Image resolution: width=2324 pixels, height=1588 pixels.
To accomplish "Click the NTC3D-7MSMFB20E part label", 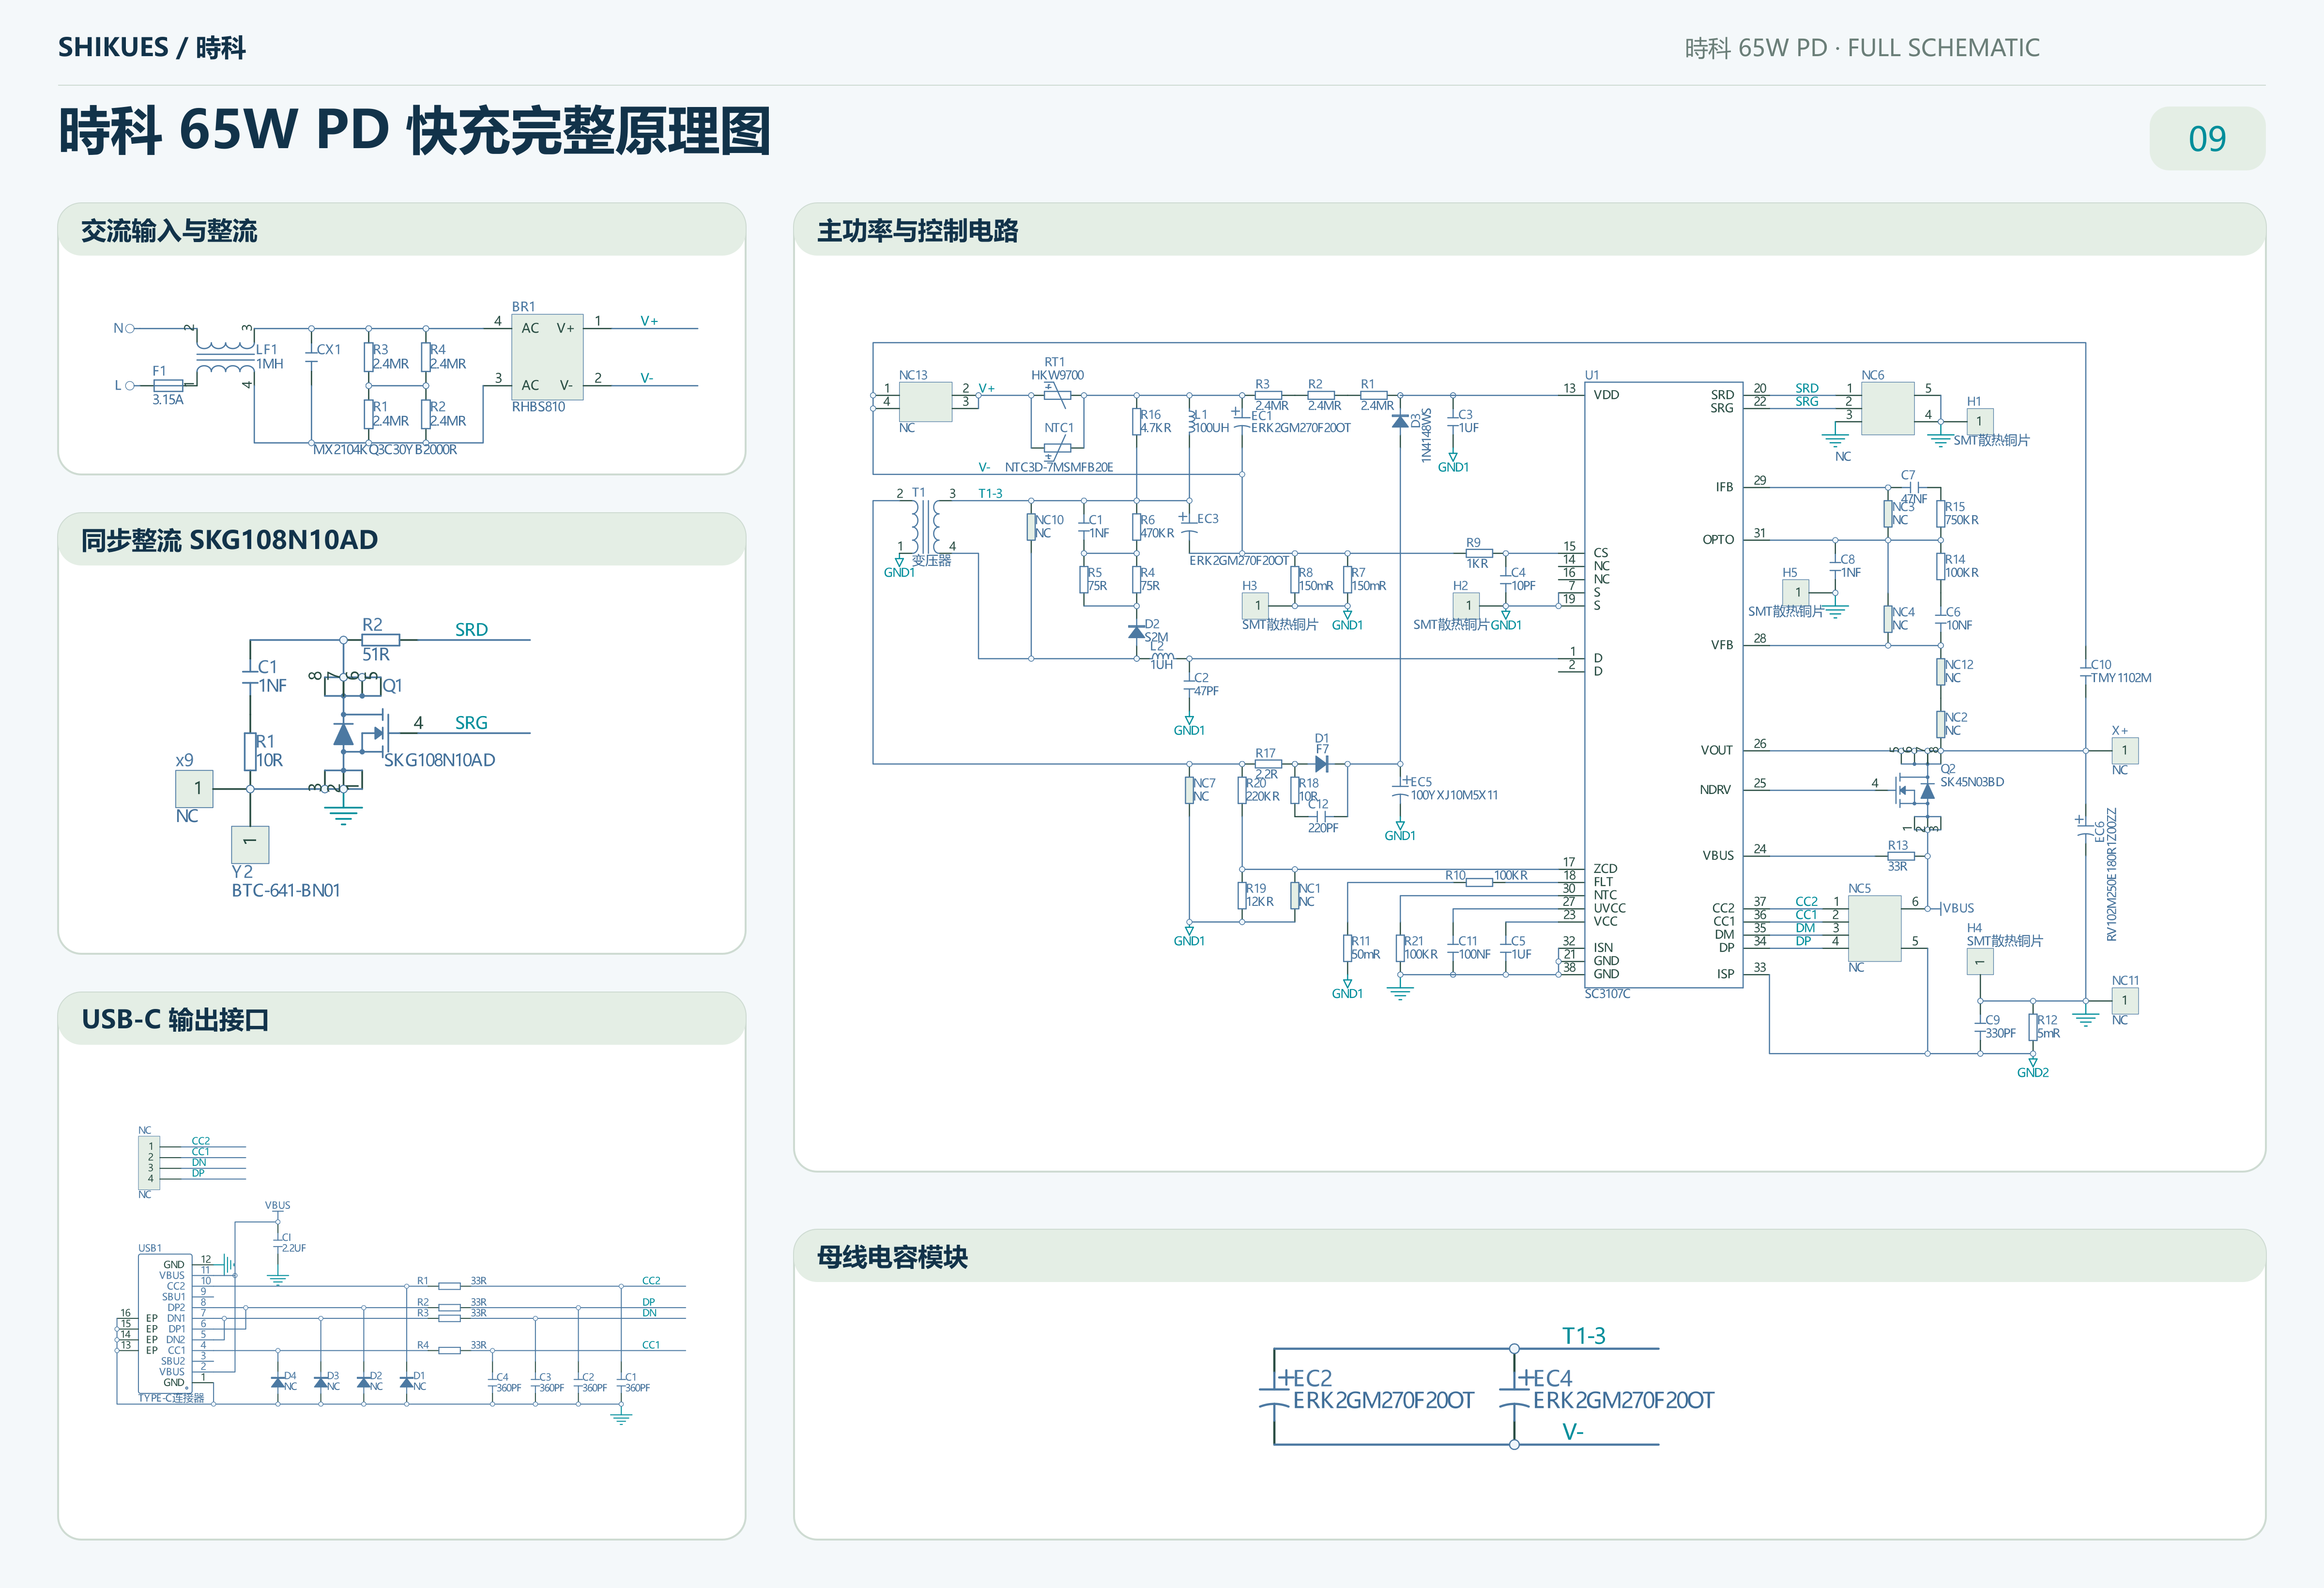I will click(1058, 467).
